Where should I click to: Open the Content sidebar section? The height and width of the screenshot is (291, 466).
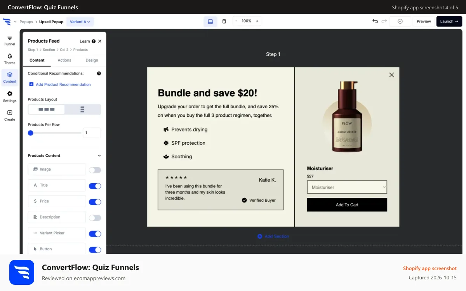coord(10,78)
